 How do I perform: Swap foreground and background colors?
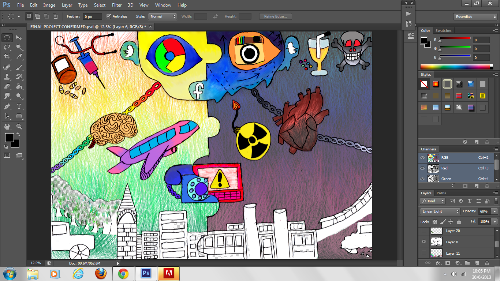pos(18,135)
